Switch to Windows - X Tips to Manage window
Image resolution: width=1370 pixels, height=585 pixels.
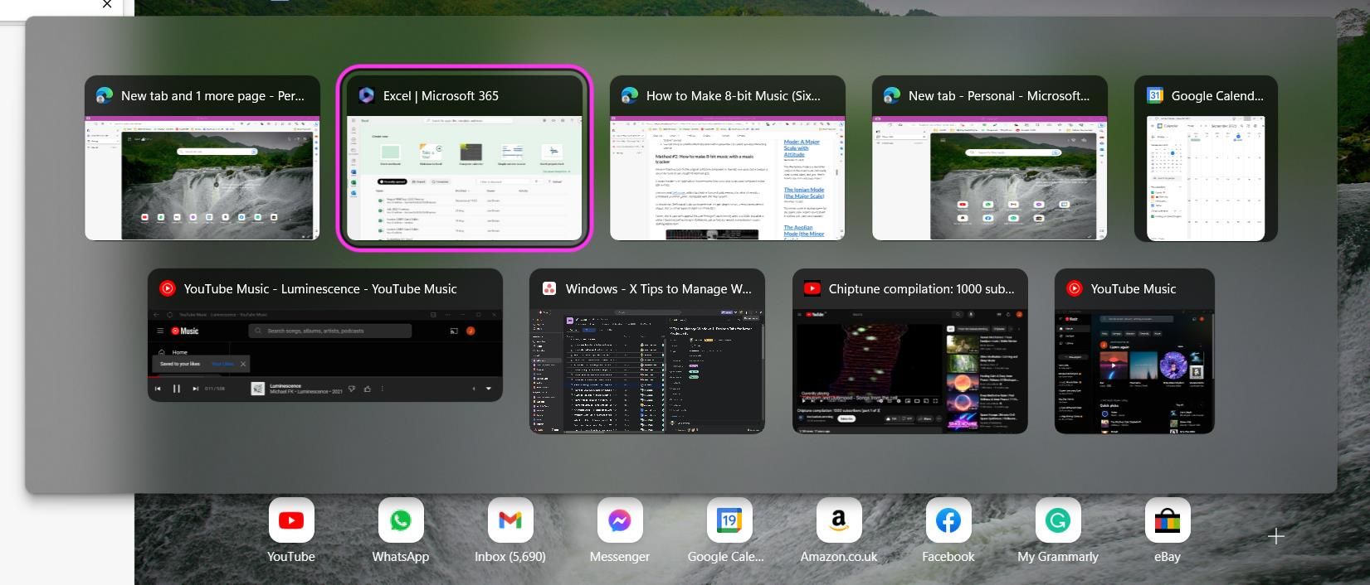[x=647, y=351]
